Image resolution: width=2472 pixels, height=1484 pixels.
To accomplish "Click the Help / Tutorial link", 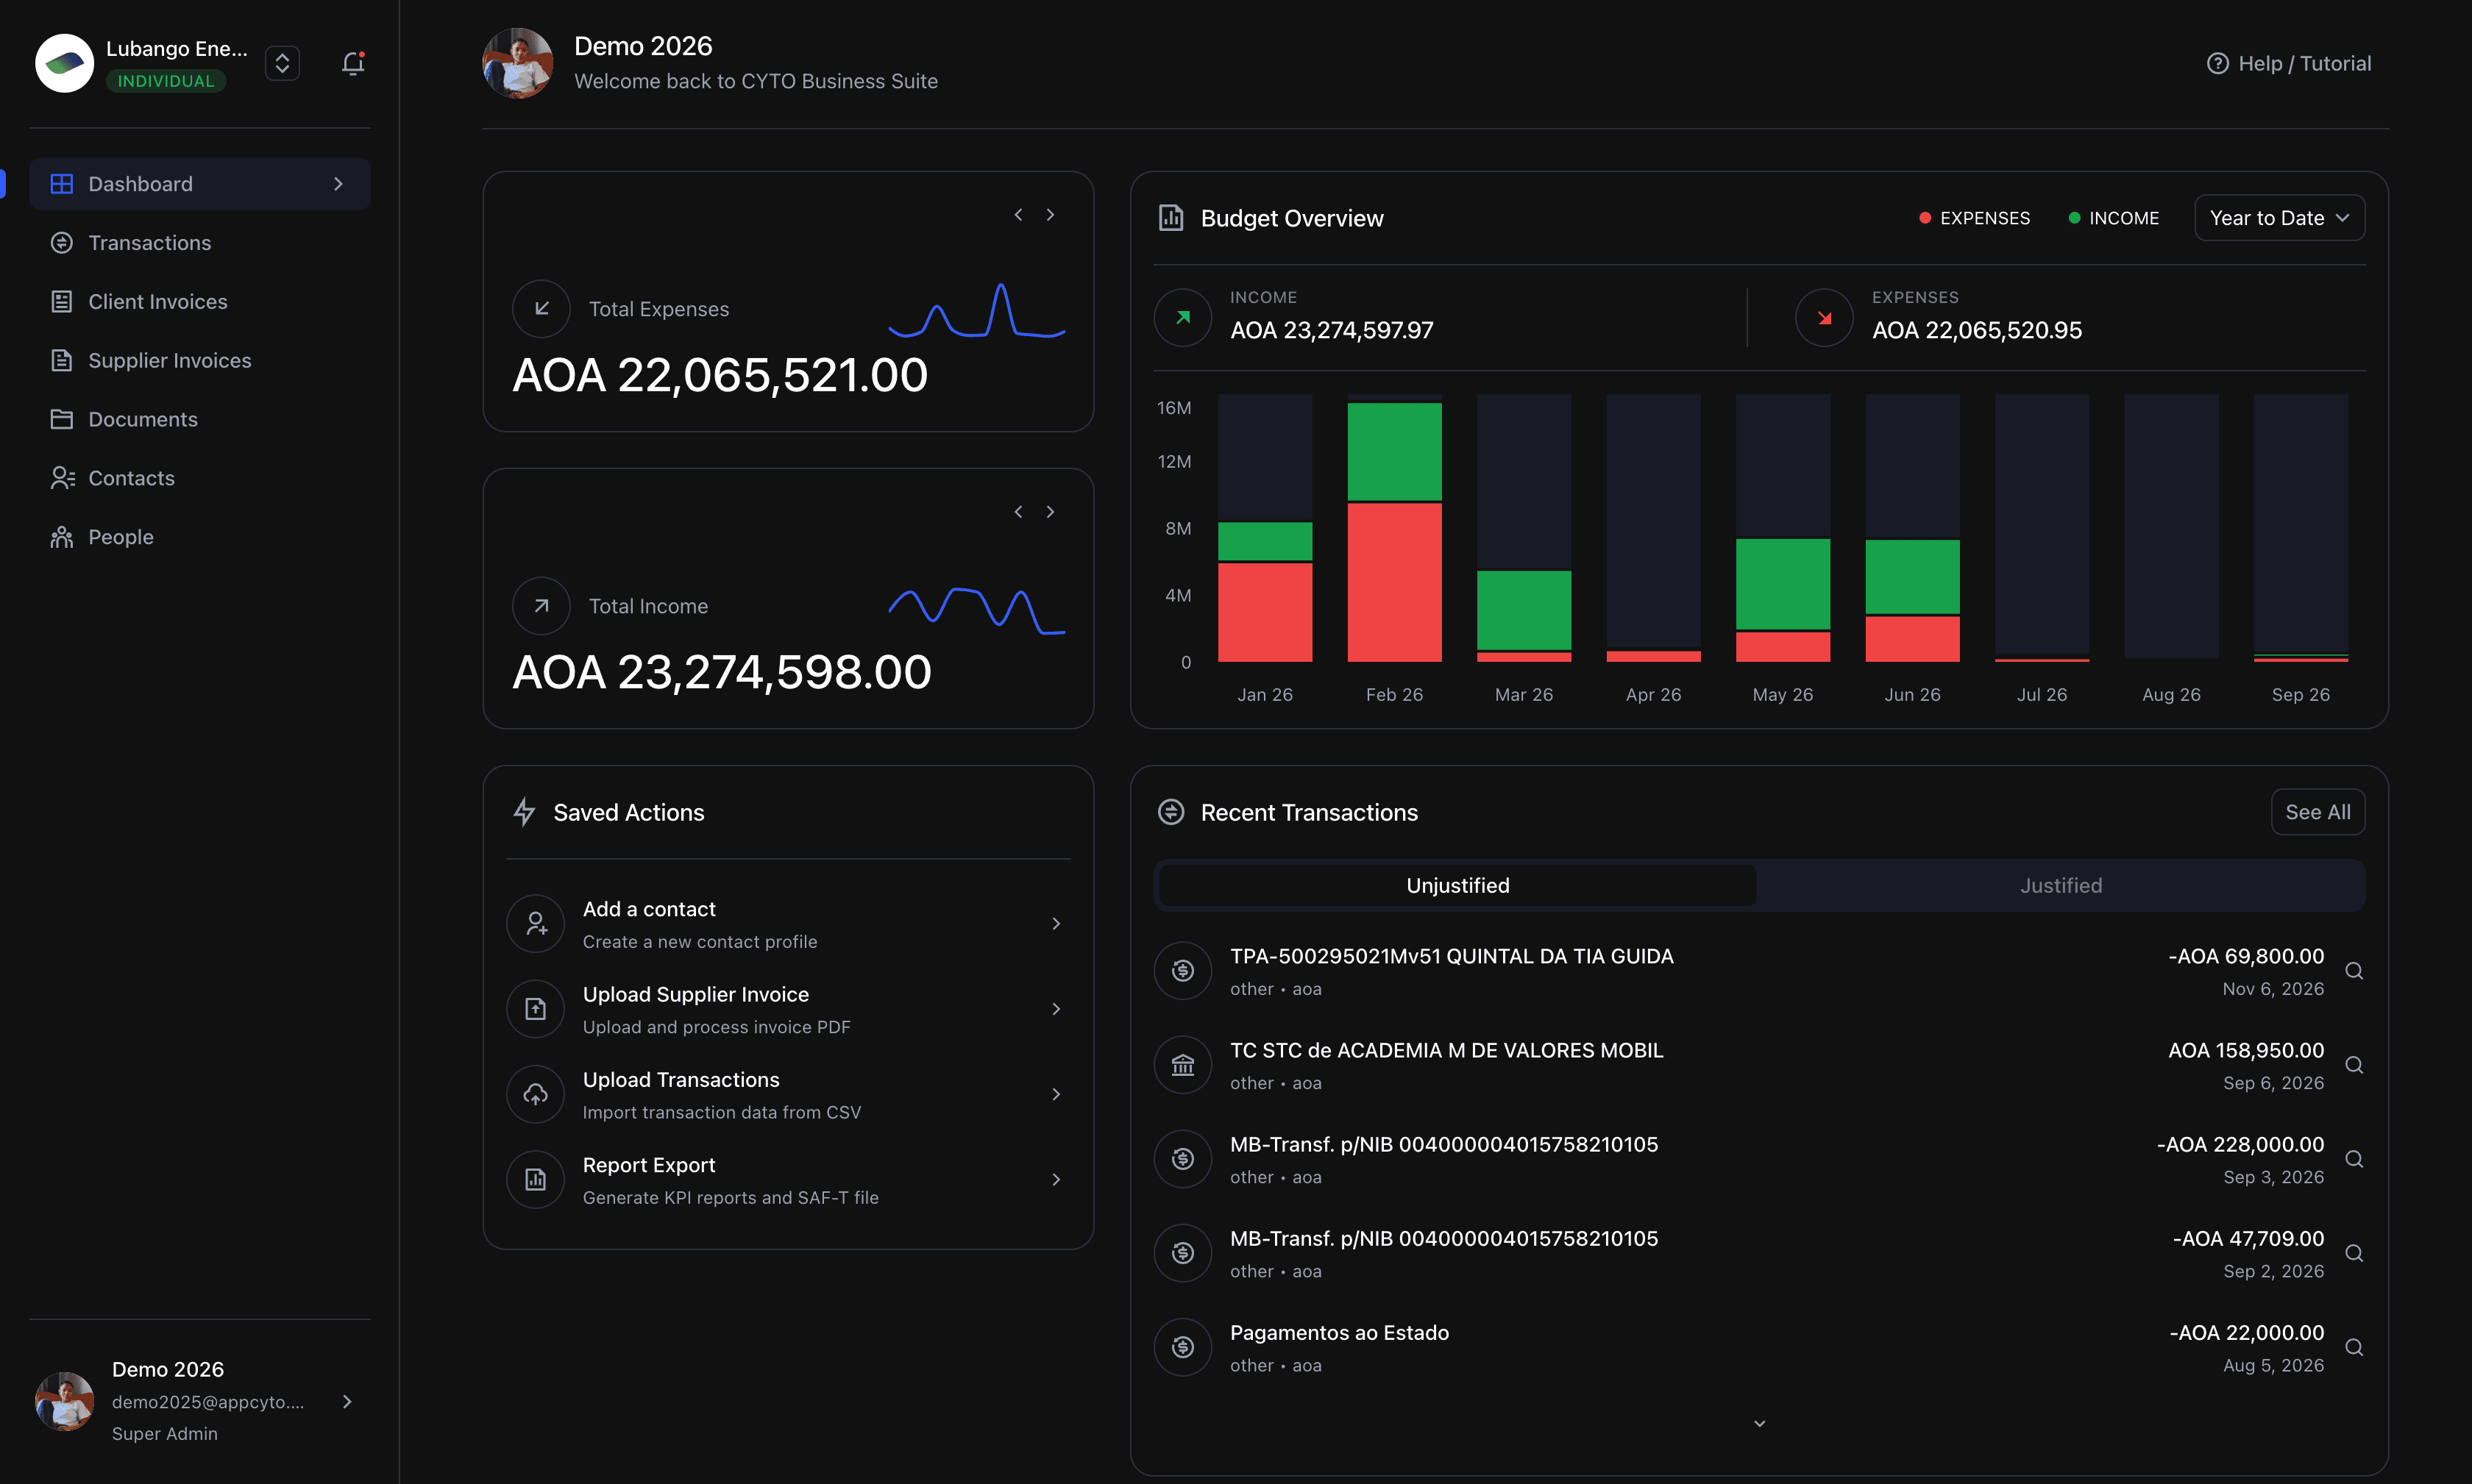I will 2289,63.
